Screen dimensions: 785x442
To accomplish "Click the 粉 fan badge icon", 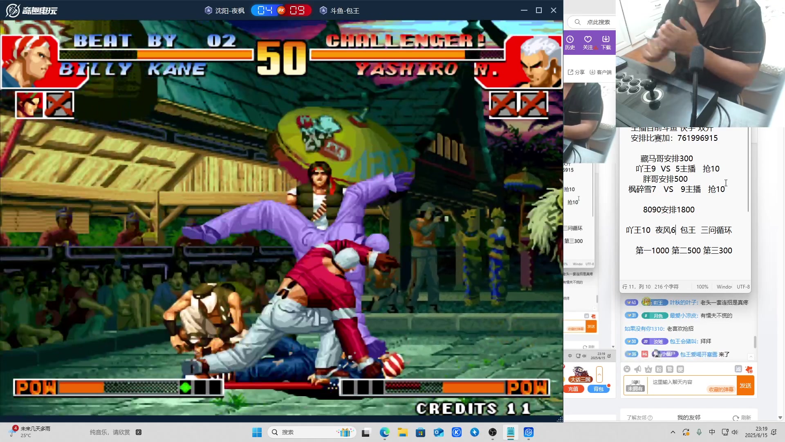I will (659, 369).
